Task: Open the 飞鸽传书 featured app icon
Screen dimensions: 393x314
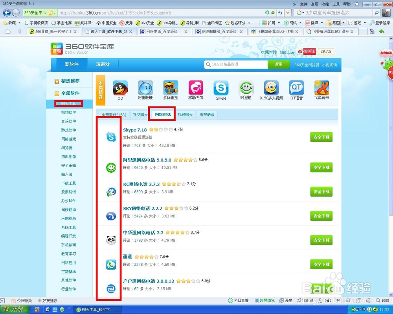Action: click(321, 88)
